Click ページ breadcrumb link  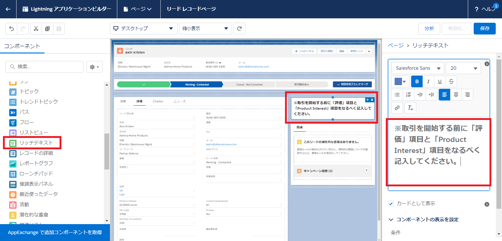[x=395, y=45]
